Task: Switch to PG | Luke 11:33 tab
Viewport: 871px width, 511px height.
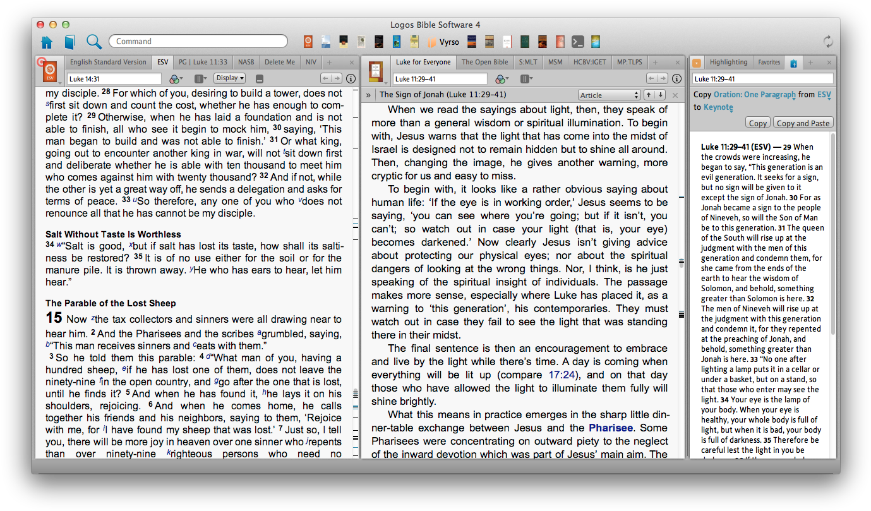Action: [x=203, y=62]
